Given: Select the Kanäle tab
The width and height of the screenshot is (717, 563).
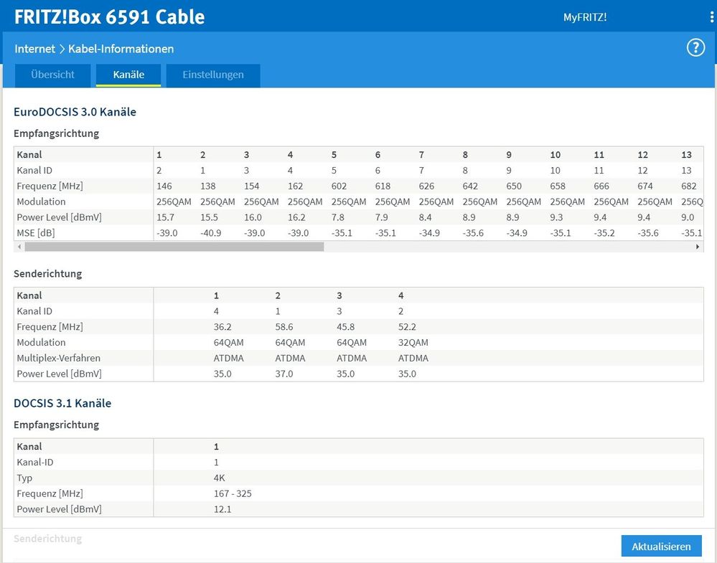Looking at the screenshot, I should point(128,75).
